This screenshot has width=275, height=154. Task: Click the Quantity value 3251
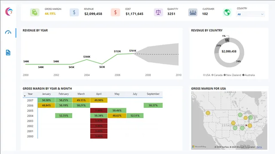(171, 14)
